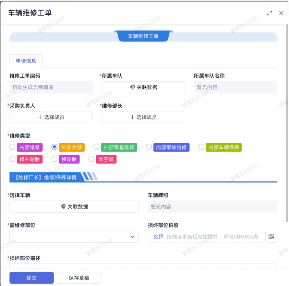Select the 外部大修 radio option

point(55,147)
